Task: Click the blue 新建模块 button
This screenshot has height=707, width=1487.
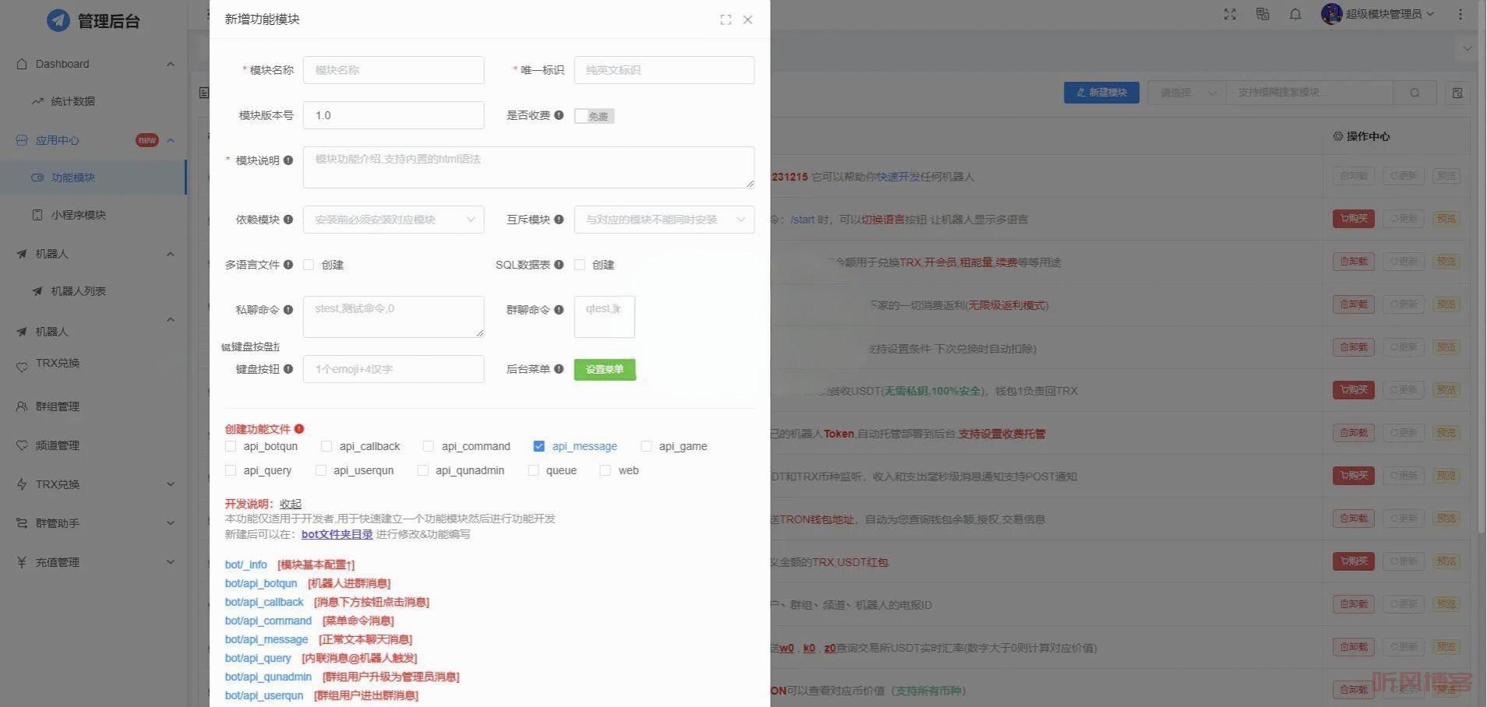Action: point(1101,93)
